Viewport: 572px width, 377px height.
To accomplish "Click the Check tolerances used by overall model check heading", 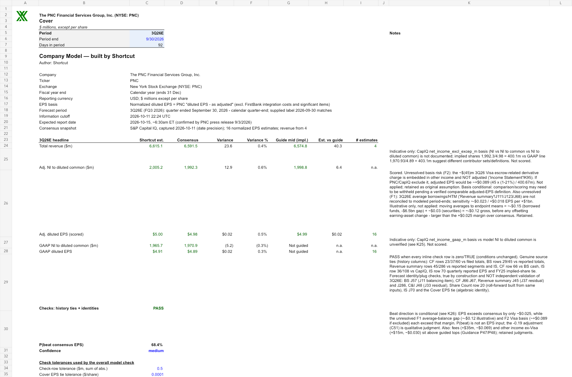I will coord(86,363).
